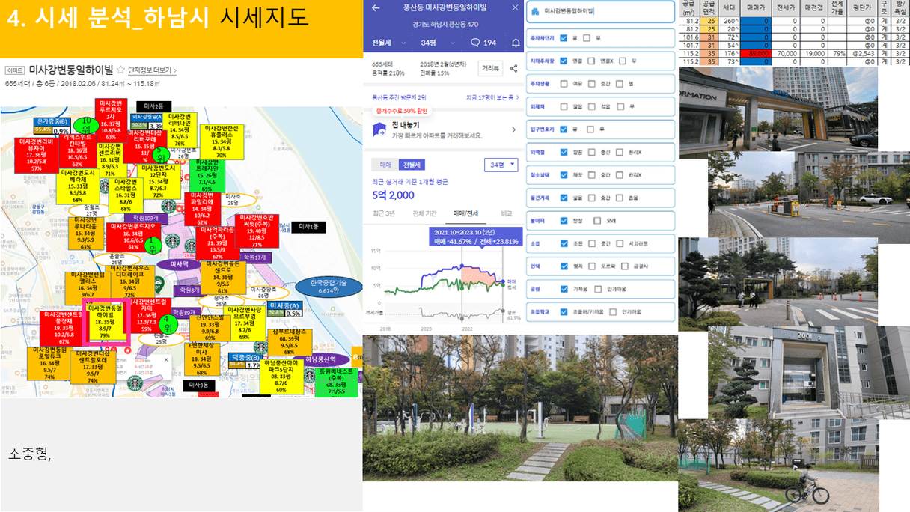
Task: Open the building 2001 entrance photo
Action: point(809,372)
